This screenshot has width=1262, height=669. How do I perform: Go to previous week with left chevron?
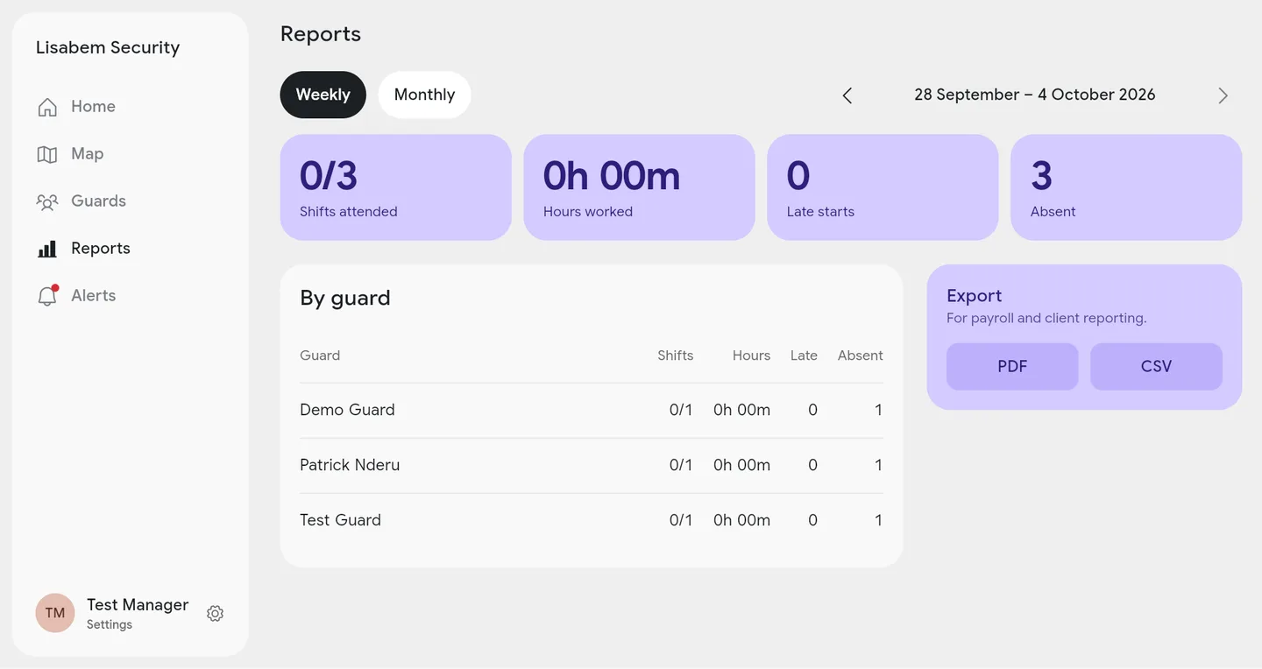[x=847, y=95]
